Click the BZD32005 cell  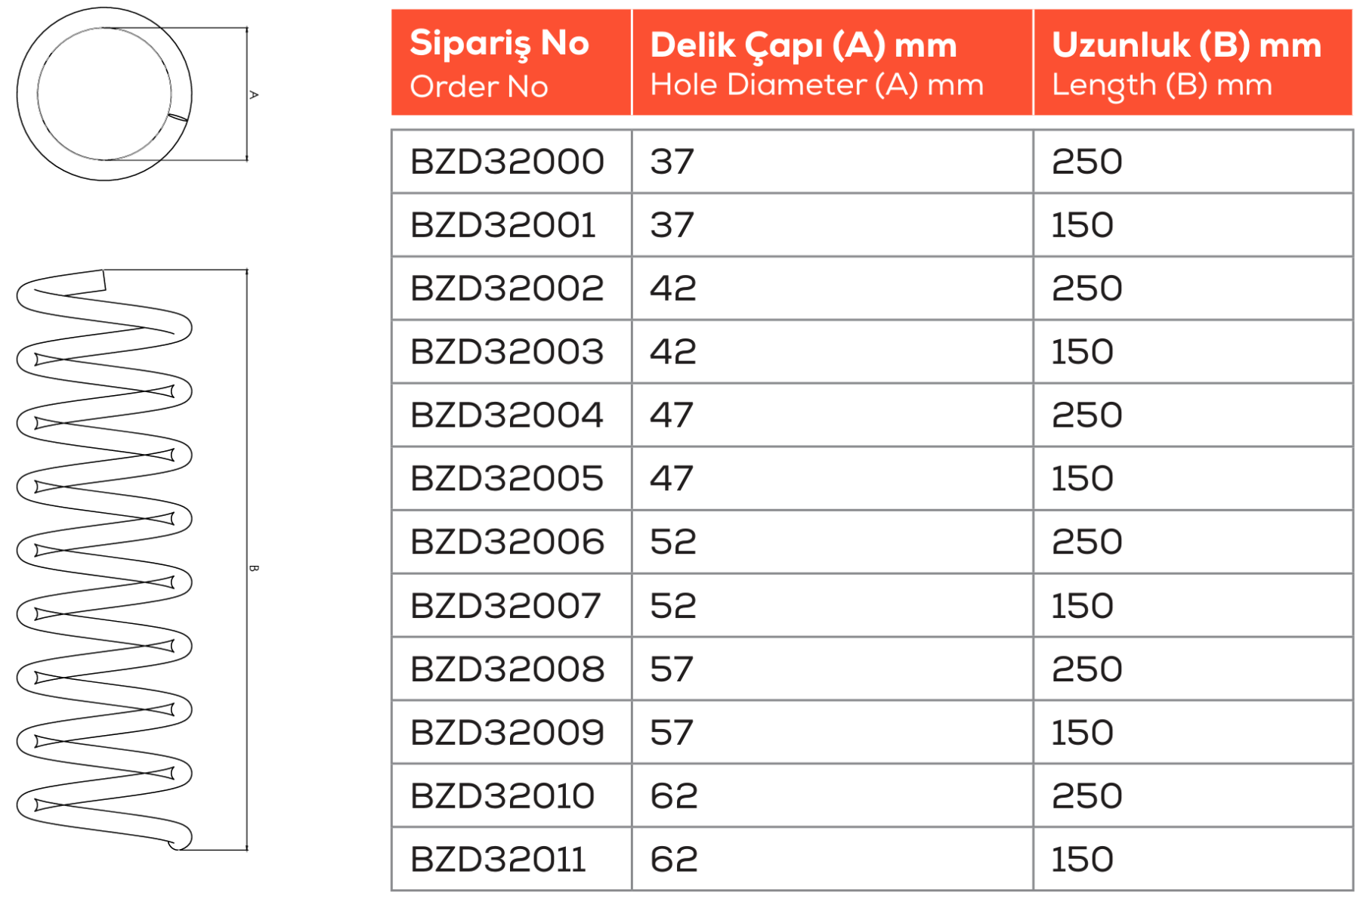pyautogui.click(x=507, y=479)
